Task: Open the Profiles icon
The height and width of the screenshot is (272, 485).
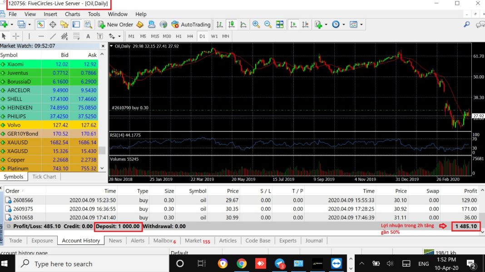Action: (x=21, y=24)
